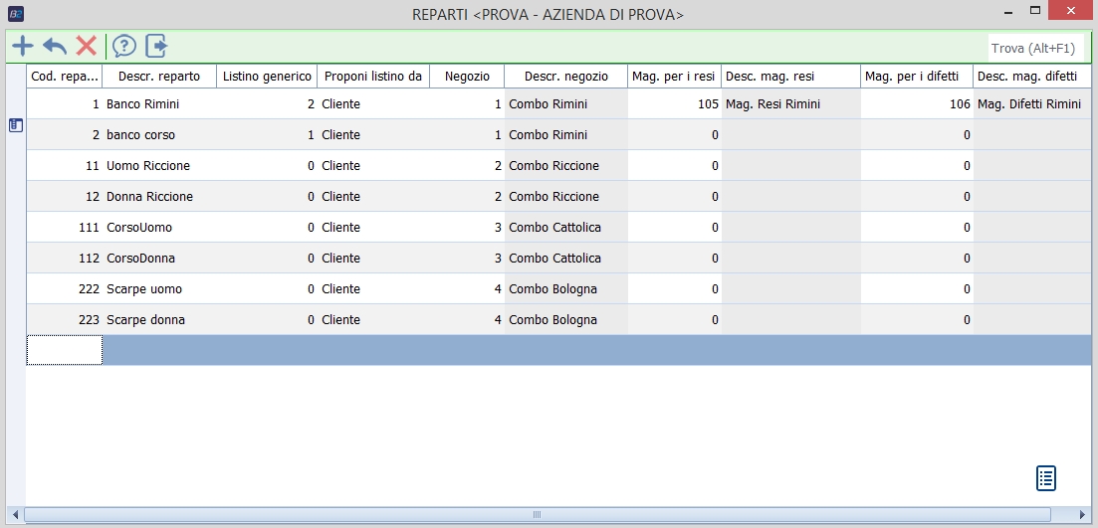Screen dimensions: 1098x528
Task: Click the list document icon at bottom right
Action: coord(1045,478)
